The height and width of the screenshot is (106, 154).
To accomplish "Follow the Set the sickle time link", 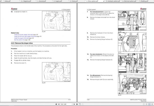I will pos(19,40).
